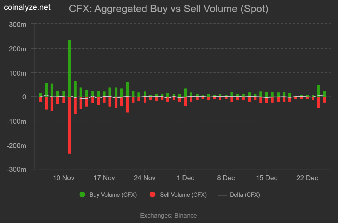Click the chart title text
The image size is (338, 223).
169,9
